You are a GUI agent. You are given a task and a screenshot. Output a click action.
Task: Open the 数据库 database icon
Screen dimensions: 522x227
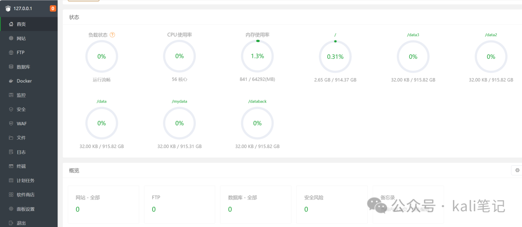click(x=11, y=67)
